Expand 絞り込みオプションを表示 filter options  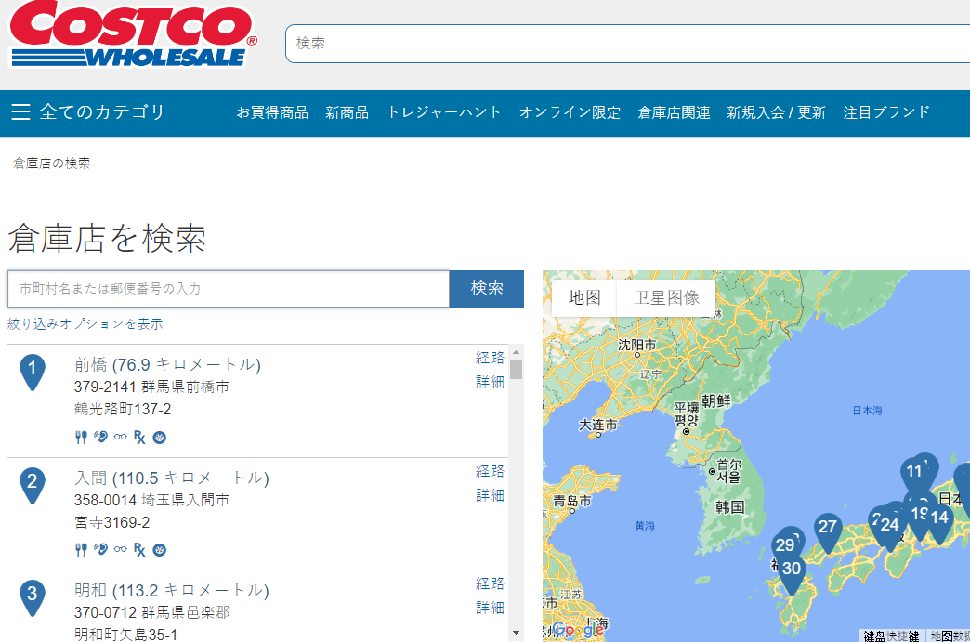click(85, 324)
